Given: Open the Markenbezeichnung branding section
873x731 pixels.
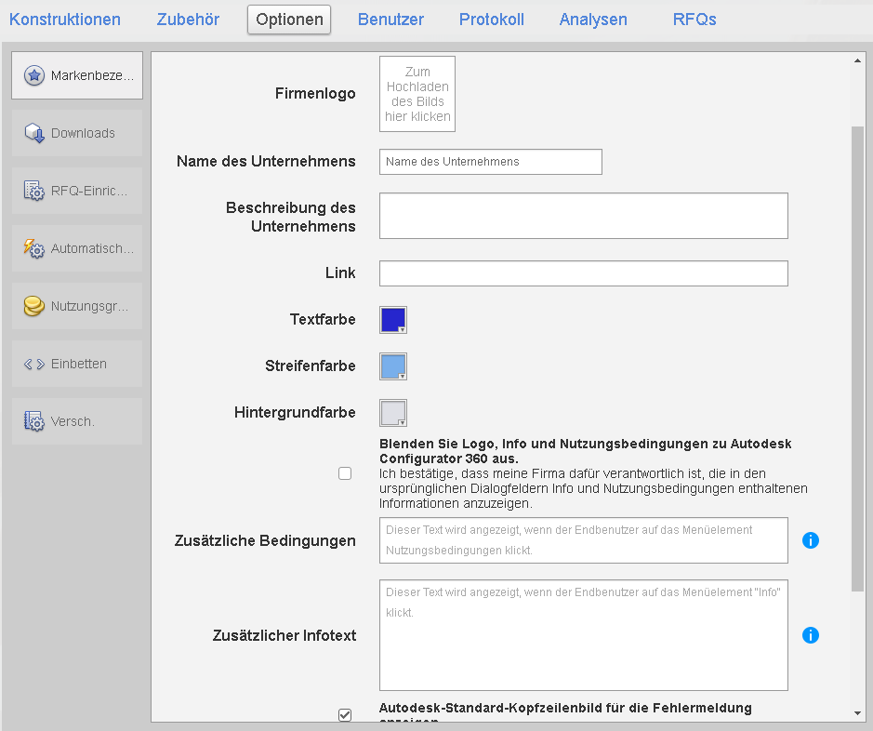Looking at the screenshot, I should pos(76,75).
